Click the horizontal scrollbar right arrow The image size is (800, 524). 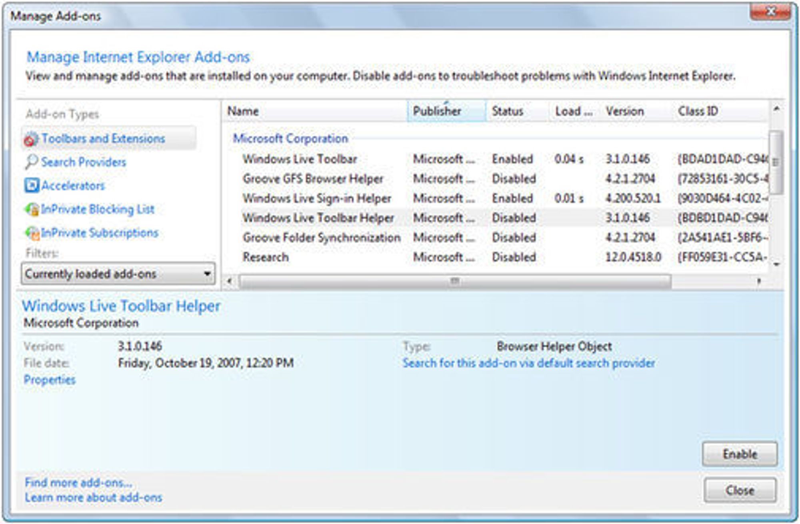[759, 281]
